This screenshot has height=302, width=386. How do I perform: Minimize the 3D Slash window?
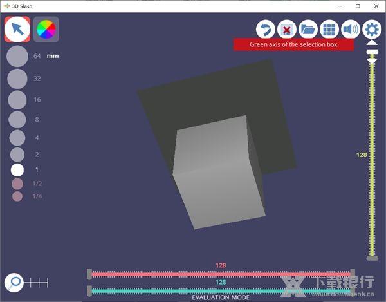coord(340,6)
